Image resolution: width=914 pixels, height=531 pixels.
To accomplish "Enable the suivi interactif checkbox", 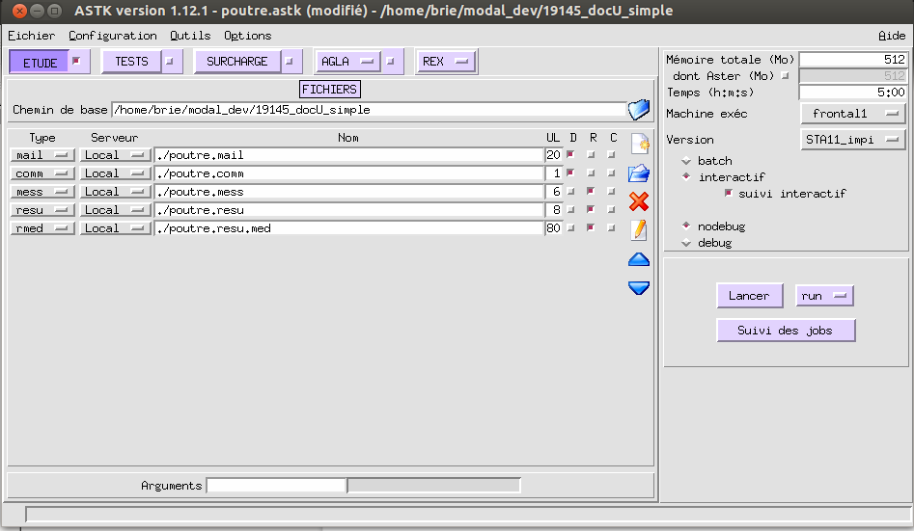I will [x=729, y=194].
